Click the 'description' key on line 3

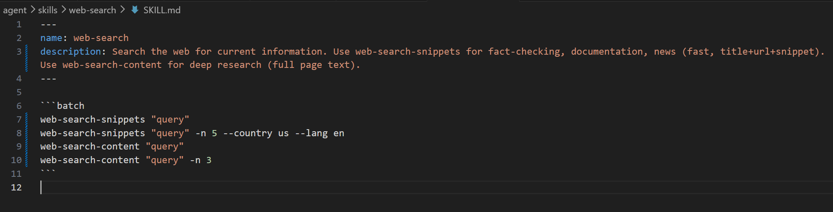click(71, 52)
